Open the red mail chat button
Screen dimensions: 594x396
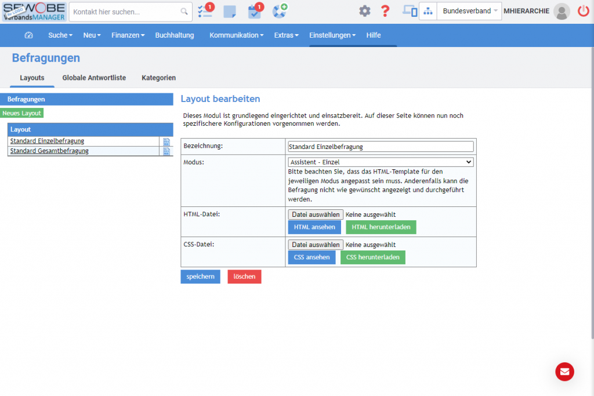[564, 372]
